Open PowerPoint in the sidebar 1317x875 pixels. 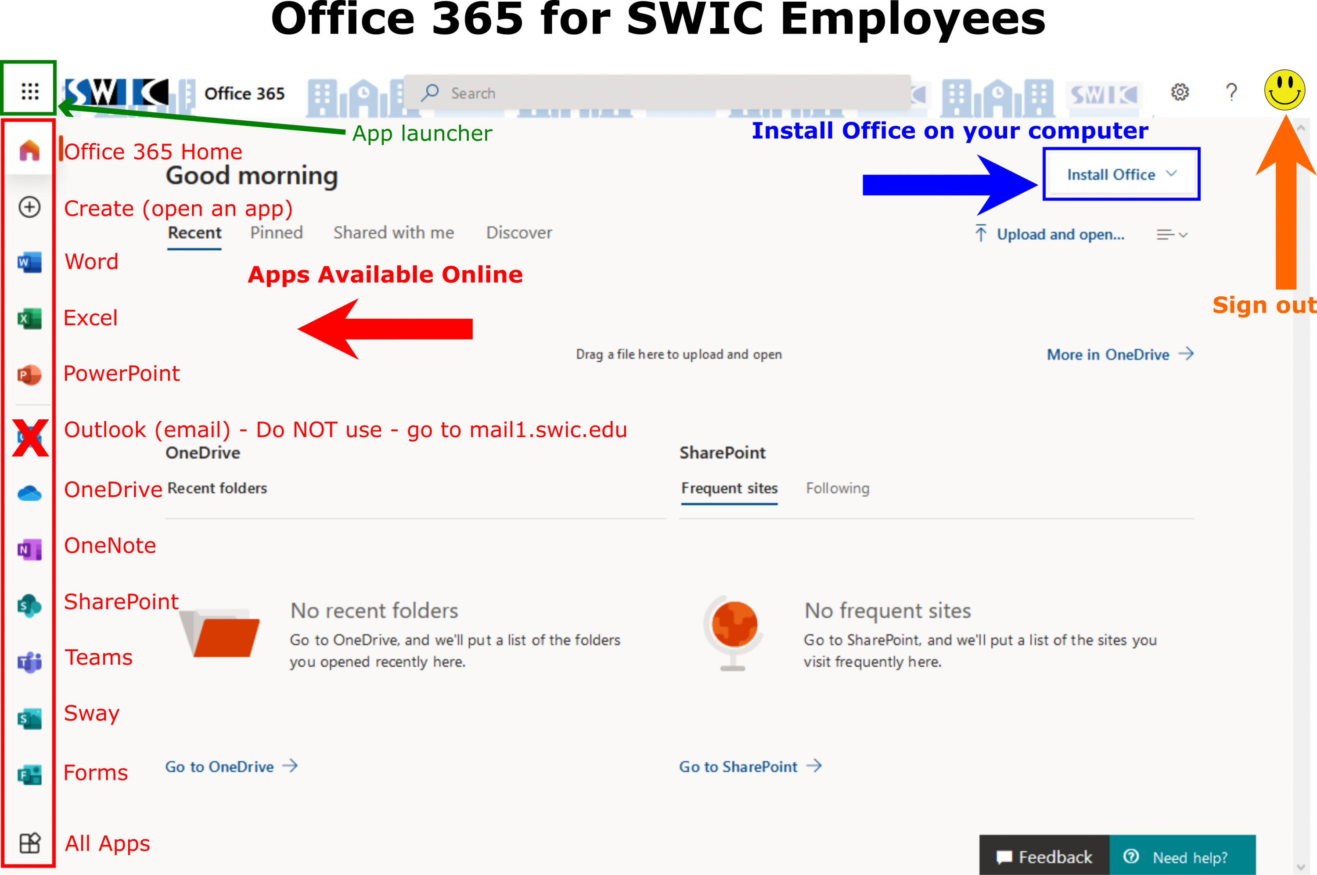[29, 374]
